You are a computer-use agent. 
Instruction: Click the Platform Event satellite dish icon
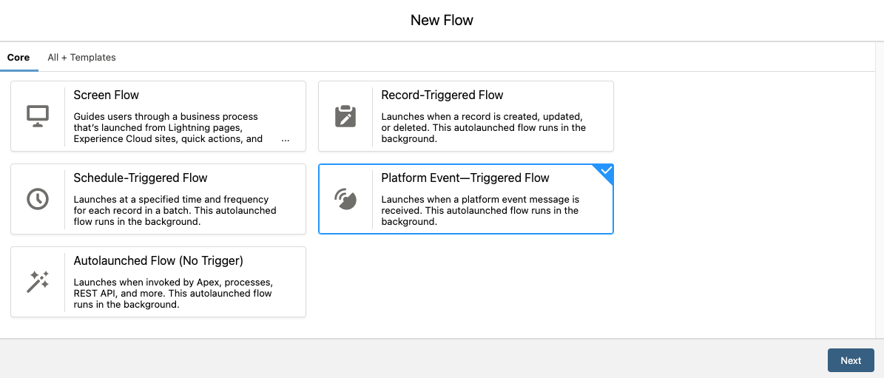coord(345,199)
